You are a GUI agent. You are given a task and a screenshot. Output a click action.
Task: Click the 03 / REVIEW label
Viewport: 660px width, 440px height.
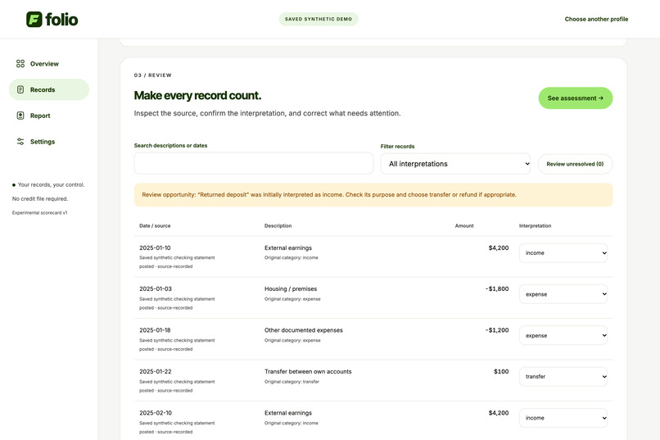click(153, 75)
